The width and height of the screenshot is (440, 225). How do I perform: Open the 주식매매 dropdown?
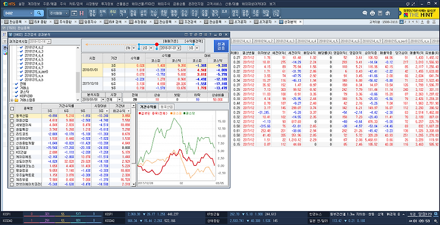point(67,13)
